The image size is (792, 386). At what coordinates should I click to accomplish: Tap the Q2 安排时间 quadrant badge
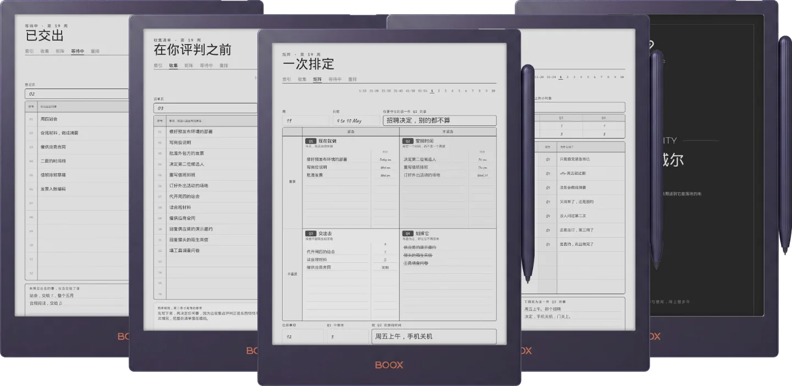[x=408, y=141]
